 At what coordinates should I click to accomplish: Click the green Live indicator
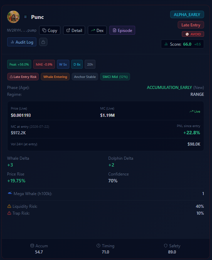195,112
